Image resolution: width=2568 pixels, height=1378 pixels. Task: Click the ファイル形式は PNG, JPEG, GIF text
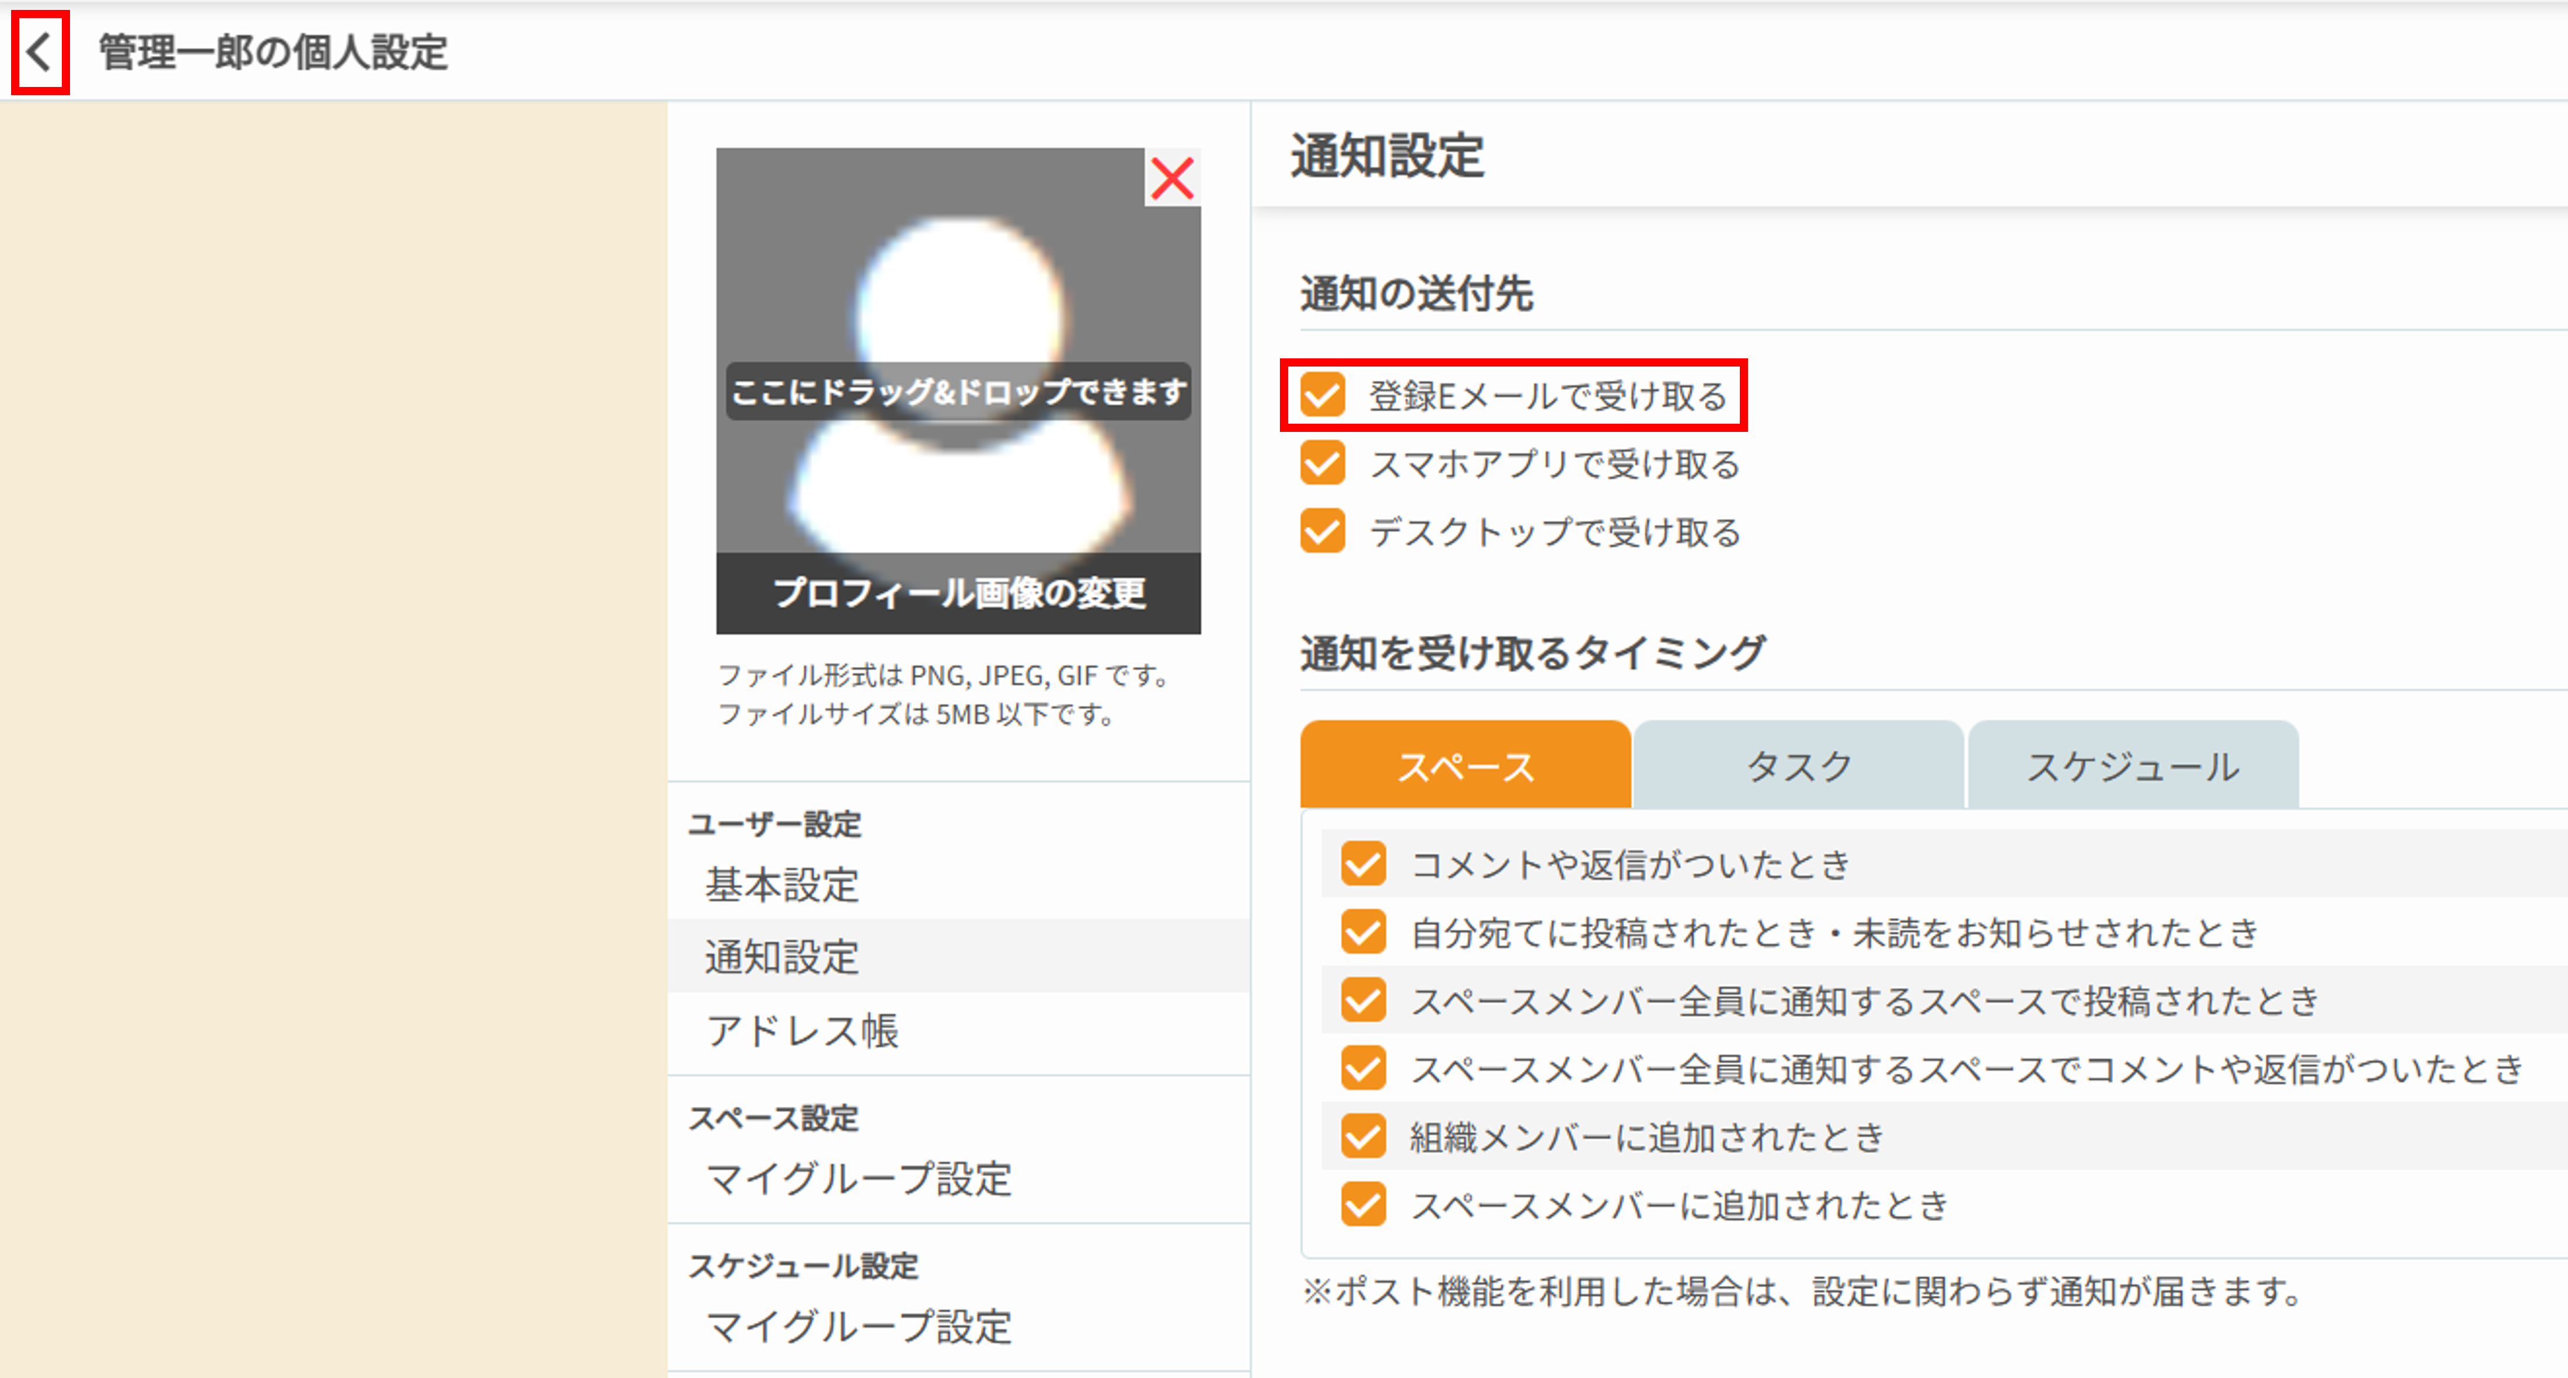click(943, 675)
